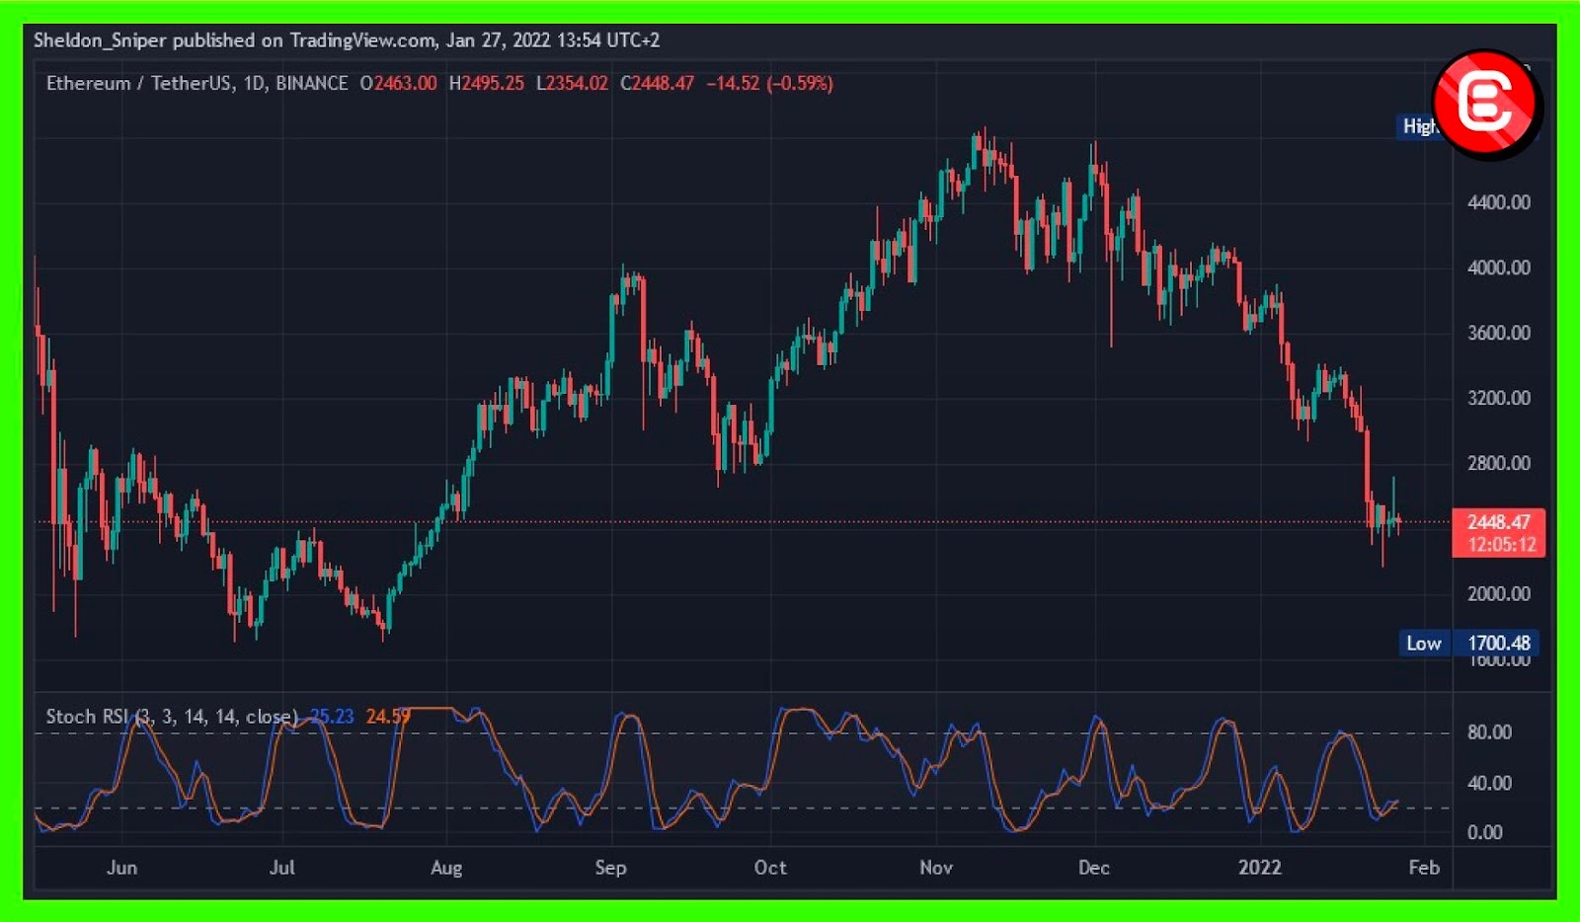This screenshot has width=1580, height=922.
Task: Select the high value H2495.25
Action: coord(486,84)
